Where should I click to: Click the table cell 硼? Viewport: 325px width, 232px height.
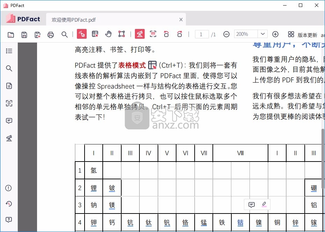(314, 188)
